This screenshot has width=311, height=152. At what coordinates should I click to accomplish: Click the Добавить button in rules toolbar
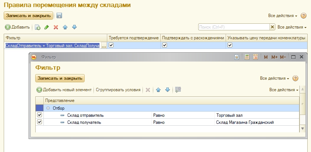[17, 27]
